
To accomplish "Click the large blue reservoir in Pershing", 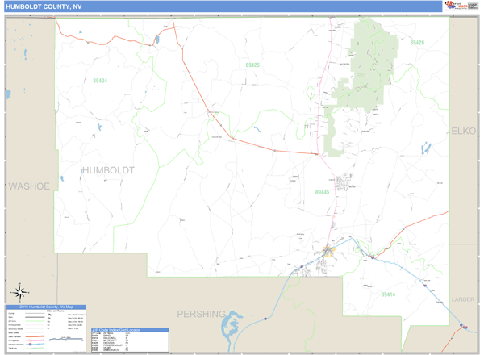I will [x=236, y=323].
